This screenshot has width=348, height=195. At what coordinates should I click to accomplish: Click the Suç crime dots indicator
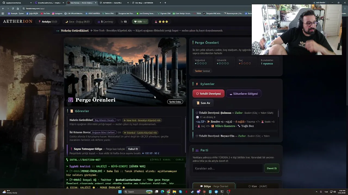(x=245, y=63)
